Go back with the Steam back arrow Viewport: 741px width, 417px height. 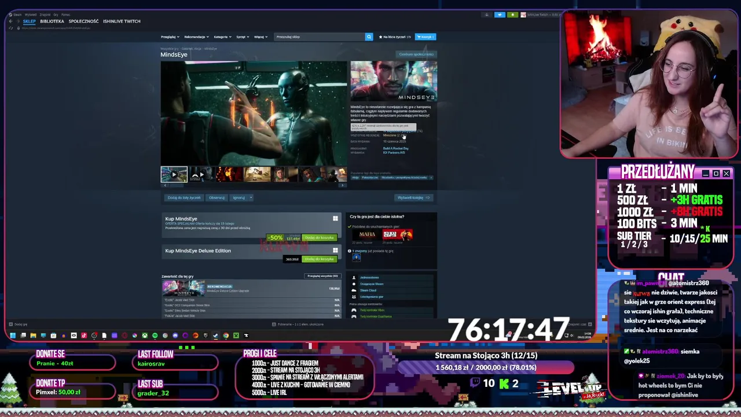(x=10, y=21)
